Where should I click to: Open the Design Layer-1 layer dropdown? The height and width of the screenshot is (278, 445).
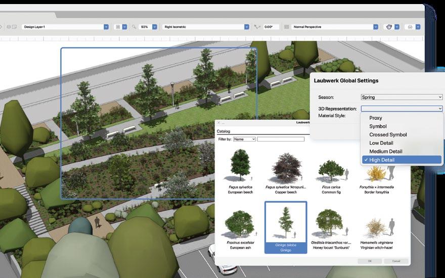tap(65, 27)
